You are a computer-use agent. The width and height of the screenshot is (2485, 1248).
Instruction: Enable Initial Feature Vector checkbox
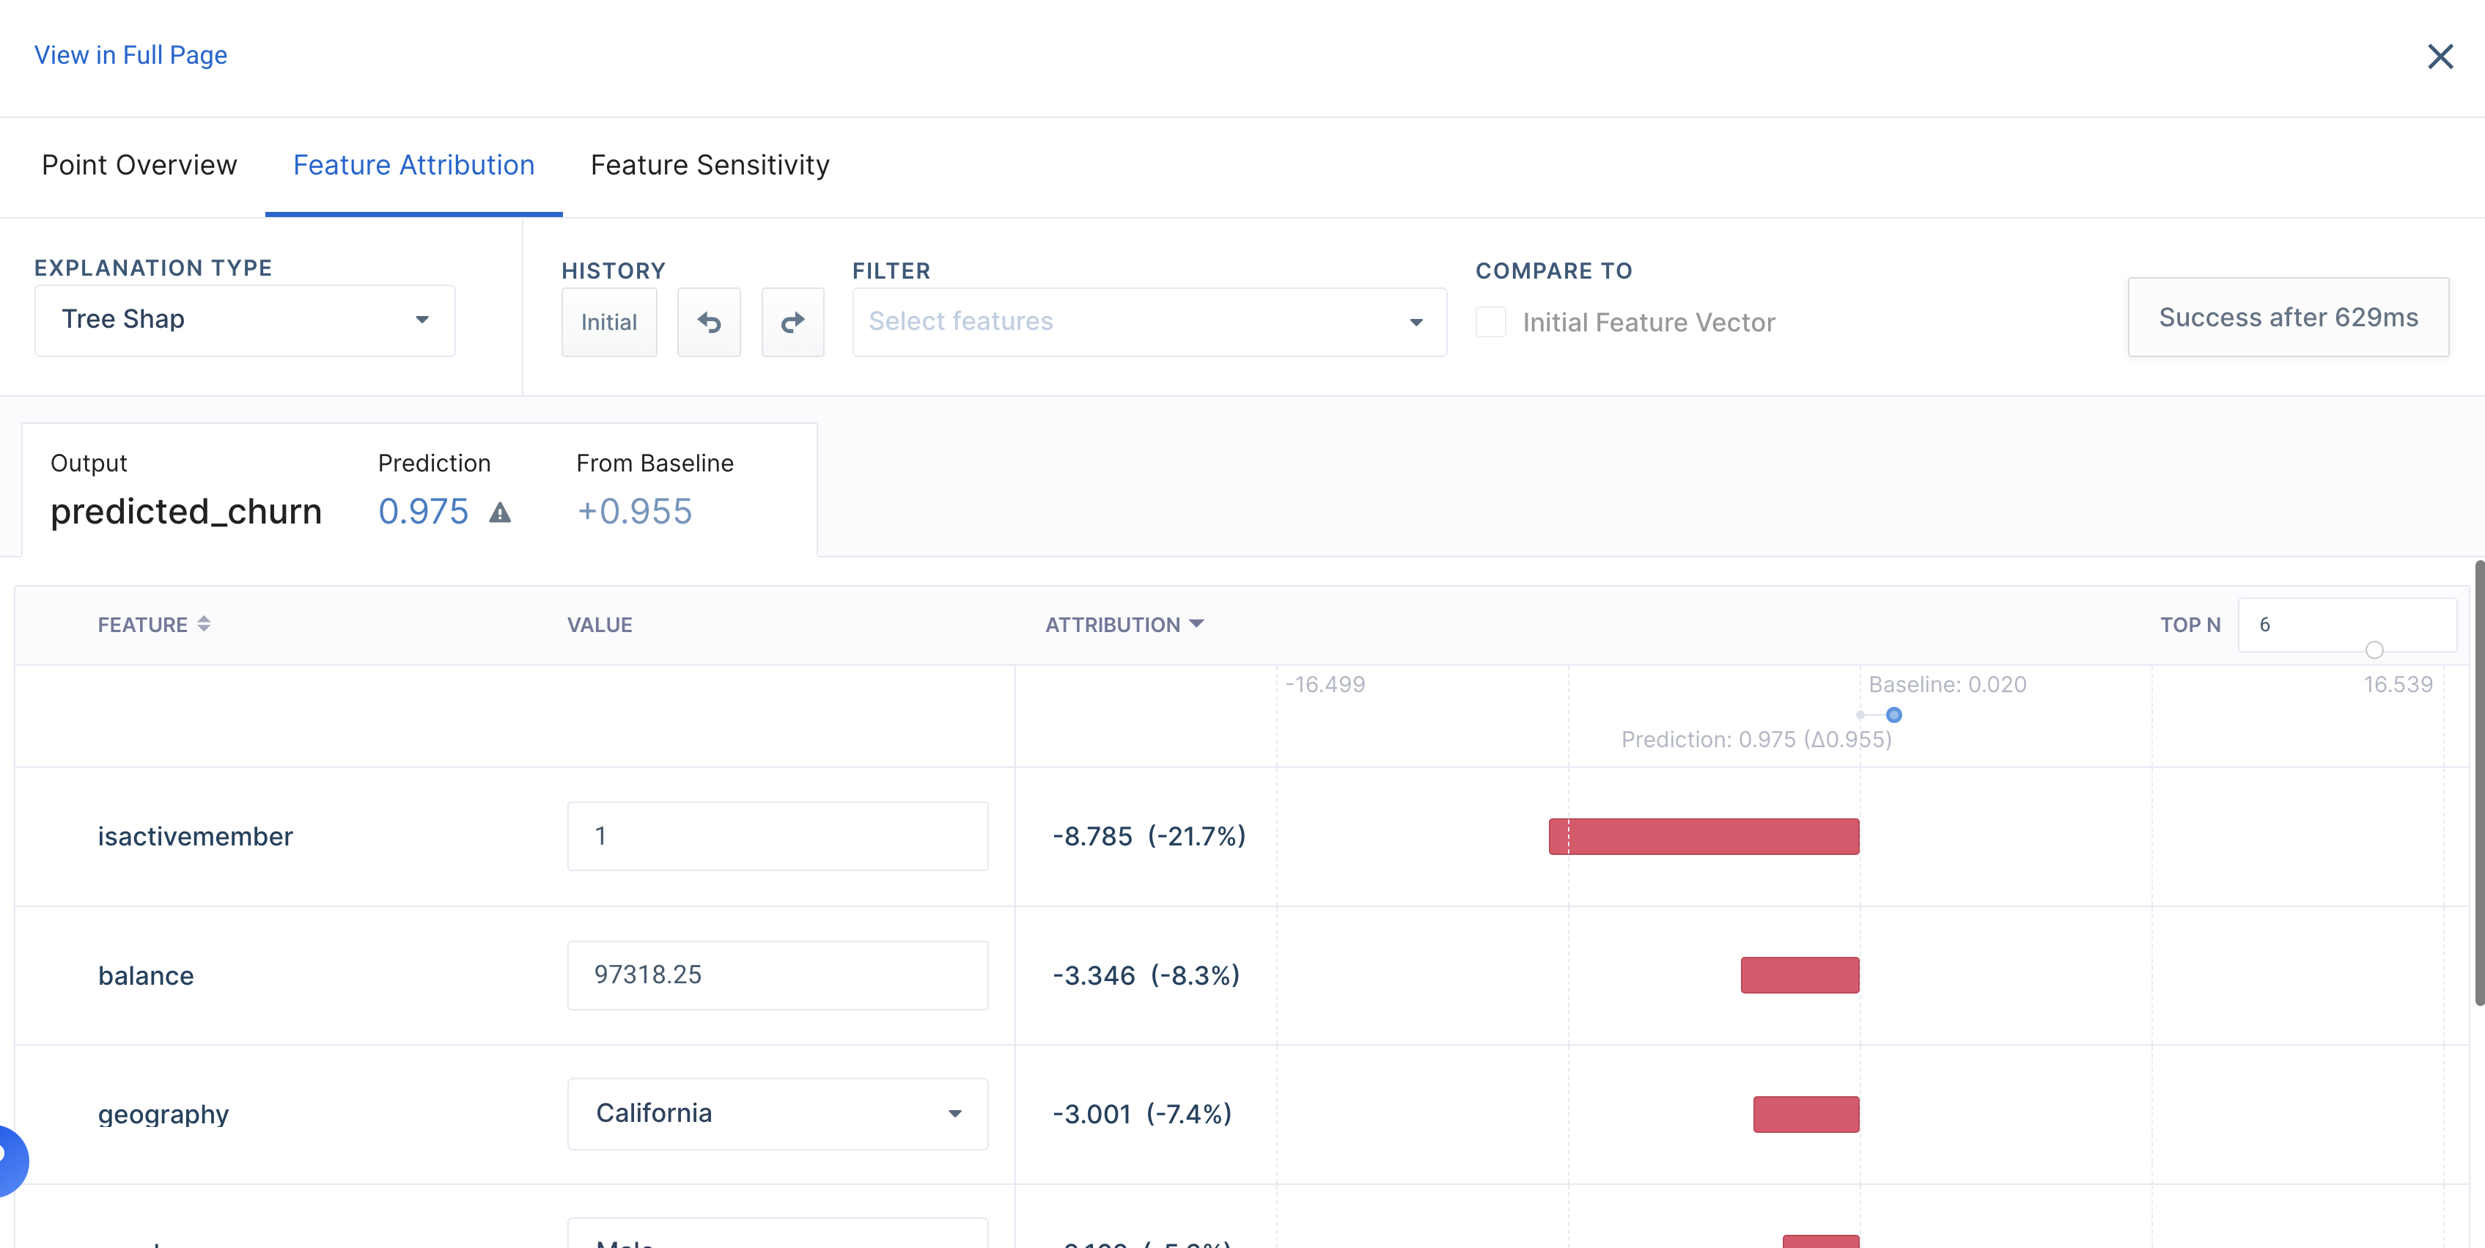1490,323
